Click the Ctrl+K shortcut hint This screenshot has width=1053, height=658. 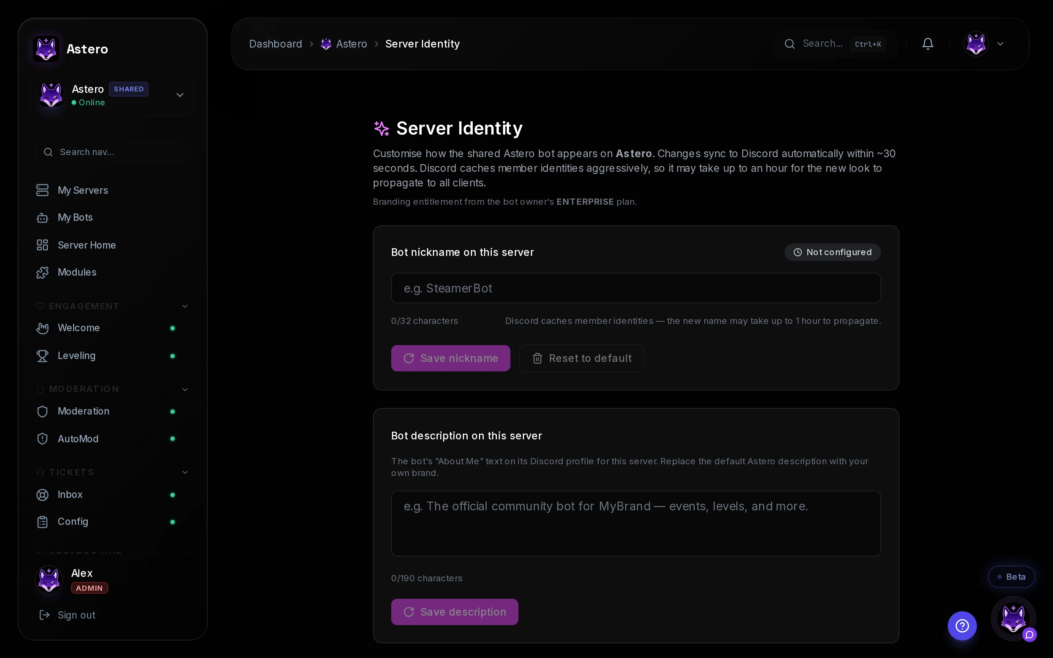coord(868,44)
